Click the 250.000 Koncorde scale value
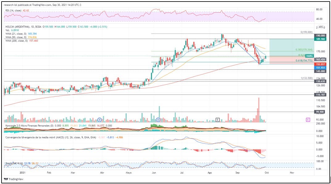331x184 pixels. point(320,124)
